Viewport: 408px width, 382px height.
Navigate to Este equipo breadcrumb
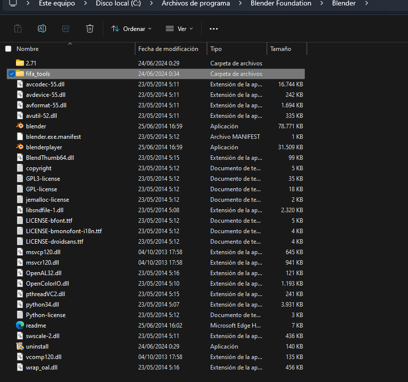pyautogui.click(x=57, y=3)
